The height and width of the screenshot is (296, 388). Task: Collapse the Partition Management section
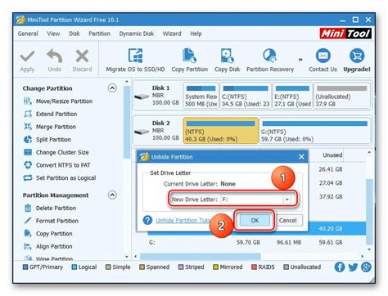coord(112,195)
